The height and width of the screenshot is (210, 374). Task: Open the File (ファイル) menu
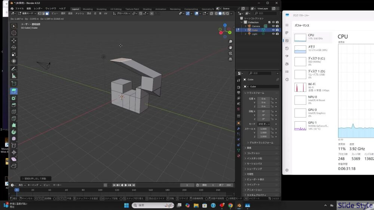click(19, 8)
